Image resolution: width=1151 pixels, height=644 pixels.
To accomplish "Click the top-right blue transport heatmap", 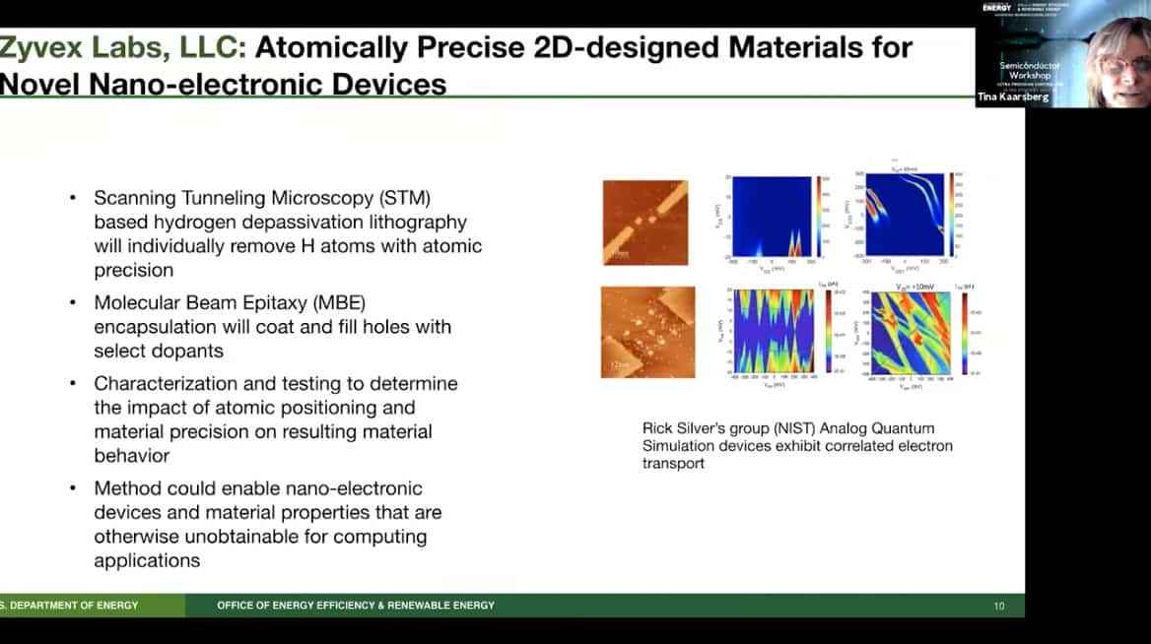I will pos(904,216).
